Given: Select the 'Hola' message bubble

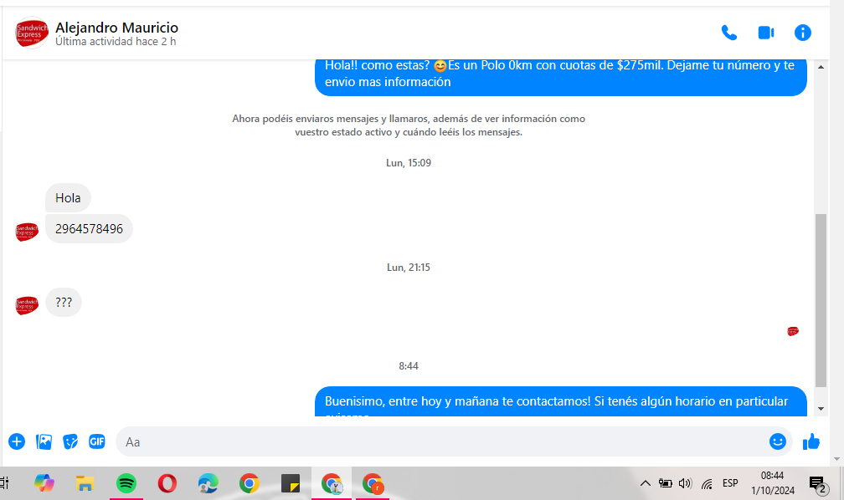Looking at the screenshot, I should (x=68, y=198).
